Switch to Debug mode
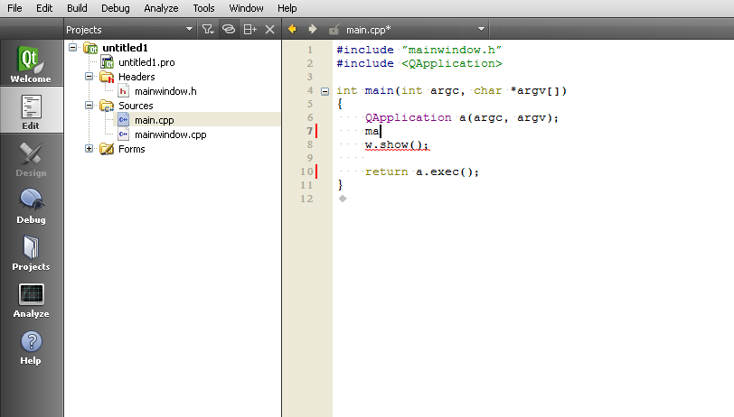The width and height of the screenshot is (734, 417). pyautogui.click(x=31, y=206)
